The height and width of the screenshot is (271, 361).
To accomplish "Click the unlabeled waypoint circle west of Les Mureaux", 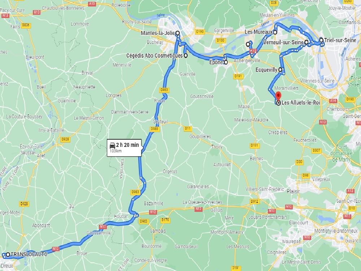I will tap(248, 44).
